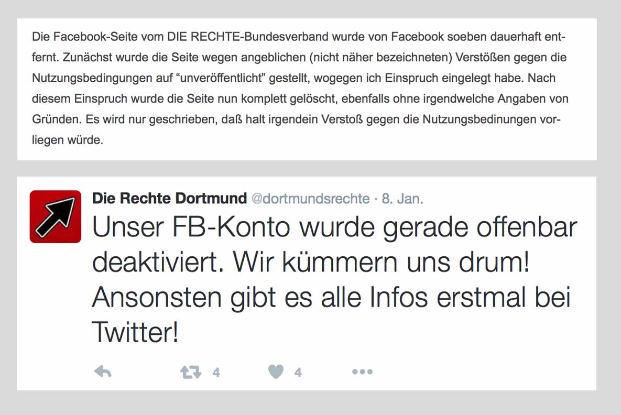621x415 pixels.
Task: Open the Die Rechte Dortmund profile name
Action: [x=169, y=198]
